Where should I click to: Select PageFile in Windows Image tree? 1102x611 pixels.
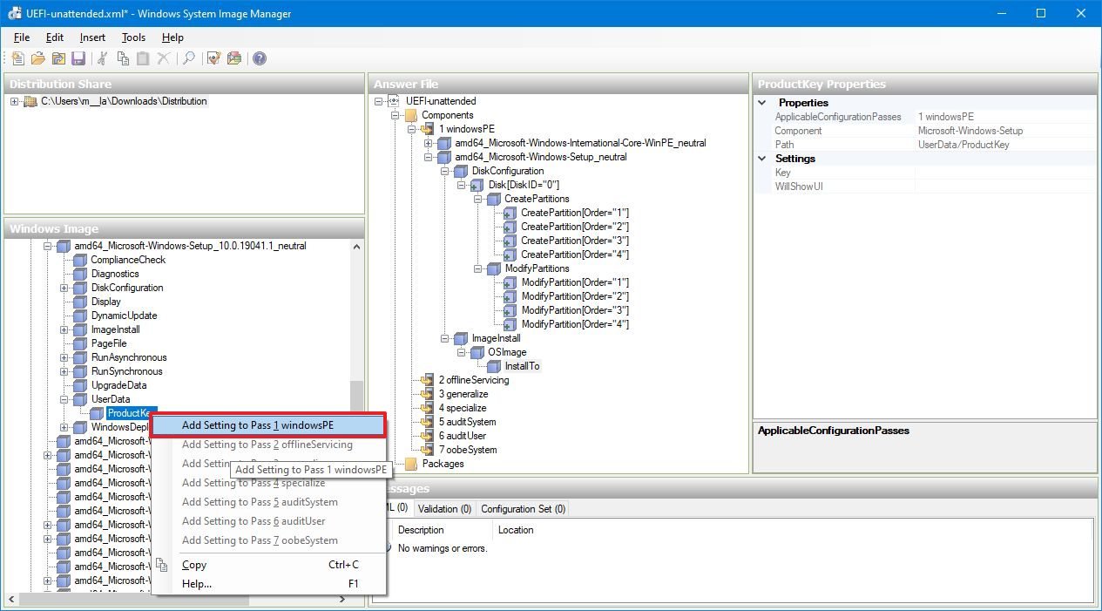click(x=110, y=343)
